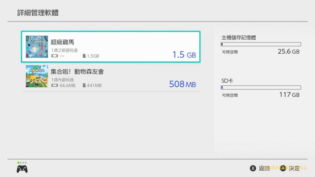Click the 集合啦！動物森友會 game cover
This screenshot has width=315, height=177.
coord(37,76)
